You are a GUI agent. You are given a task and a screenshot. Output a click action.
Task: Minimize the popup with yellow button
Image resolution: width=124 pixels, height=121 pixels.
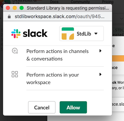tap(15, 8)
